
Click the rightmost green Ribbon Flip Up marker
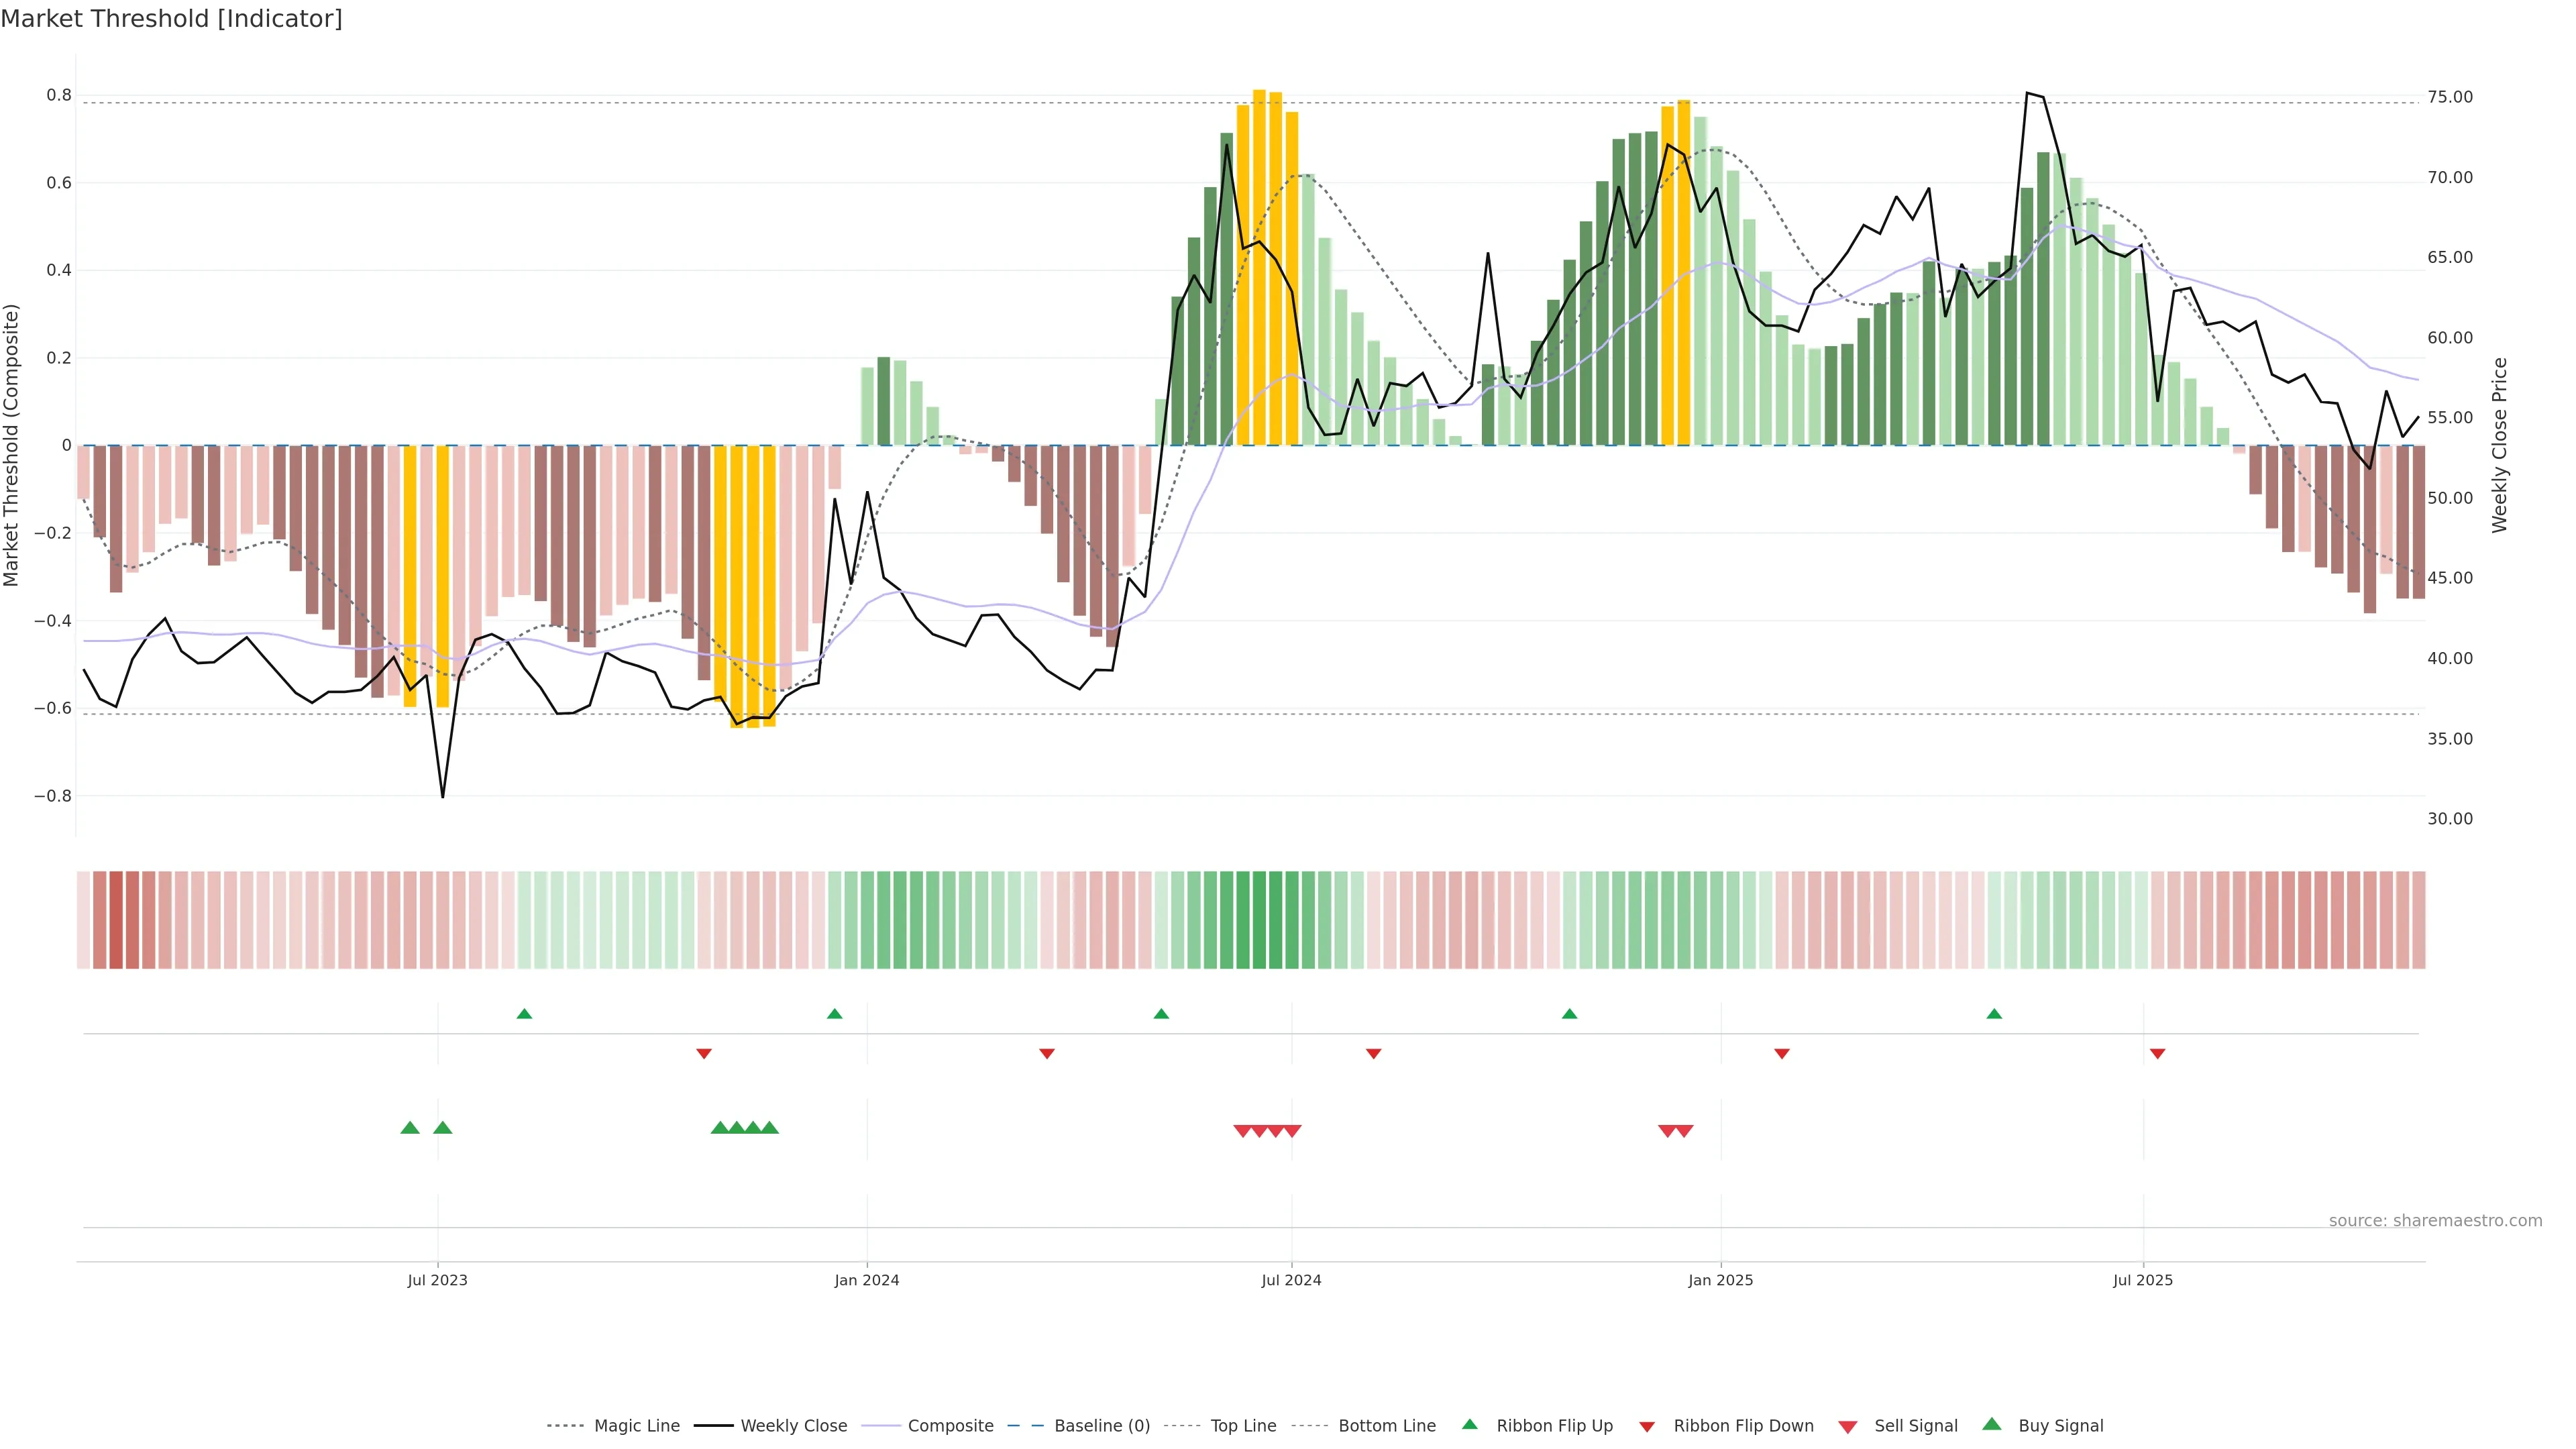click(x=1994, y=1014)
